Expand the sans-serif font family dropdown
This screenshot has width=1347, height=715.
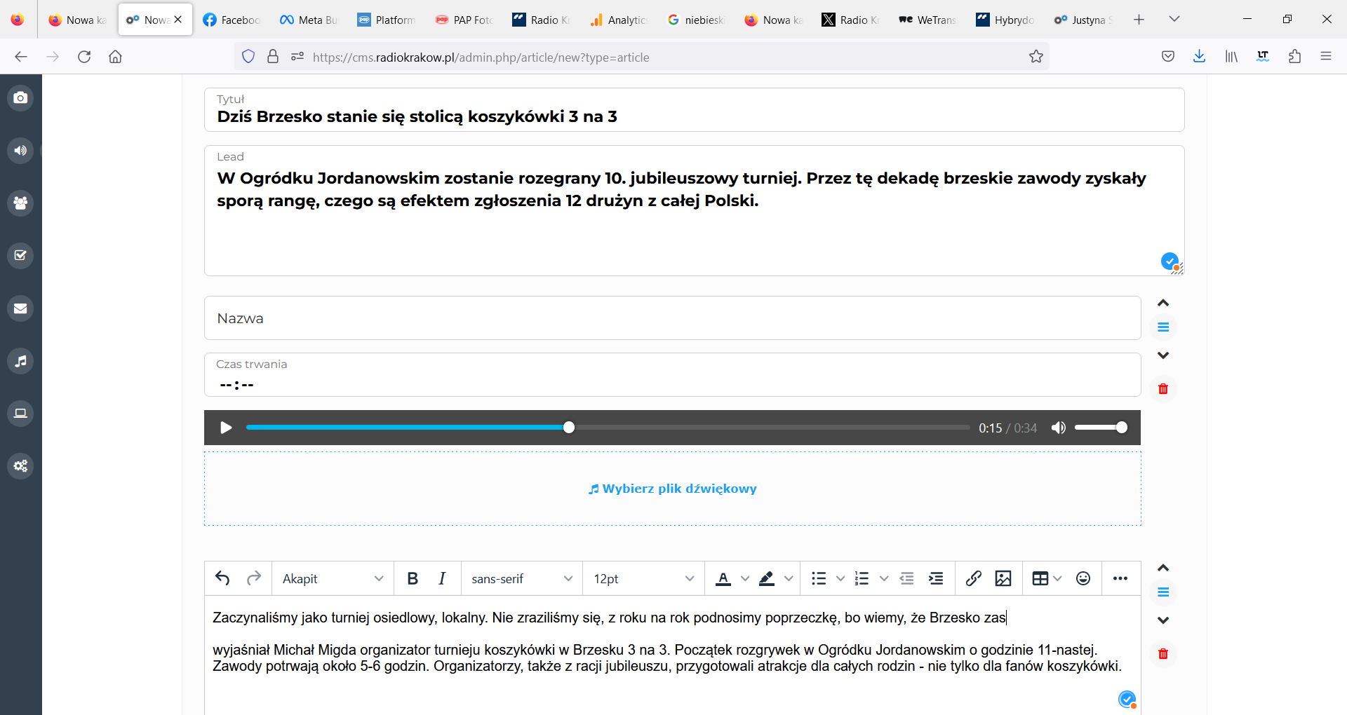coord(521,578)
